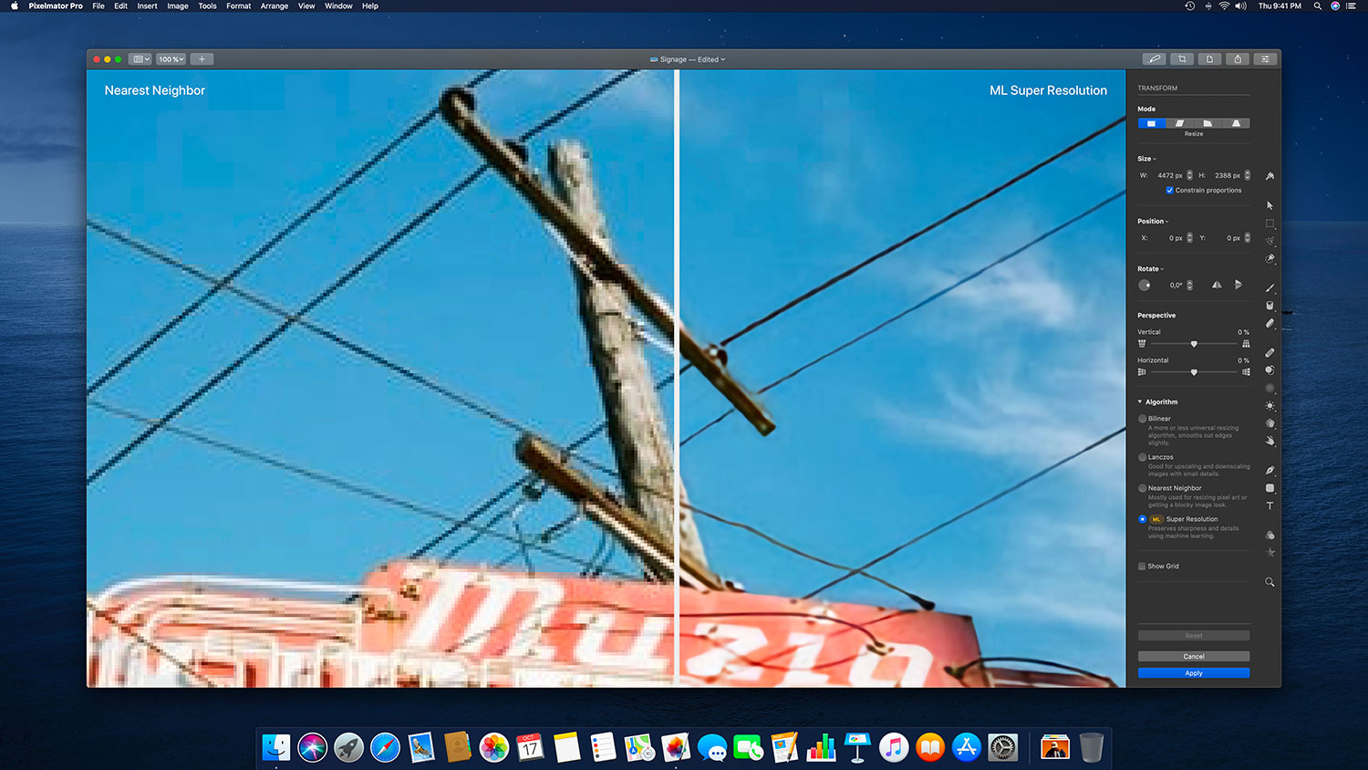Open the File menu
Screen dimensions: 1368x770
coord(98,6)
